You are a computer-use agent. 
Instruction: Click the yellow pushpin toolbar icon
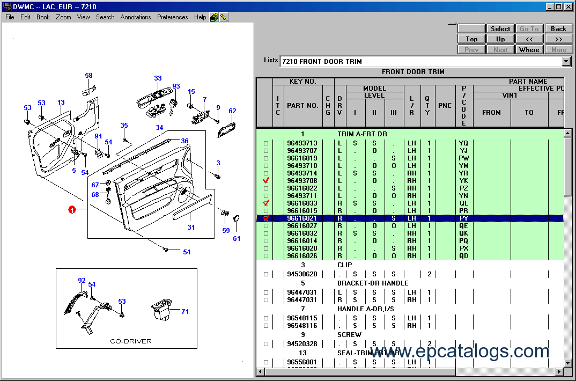click(x=224, y=17)
